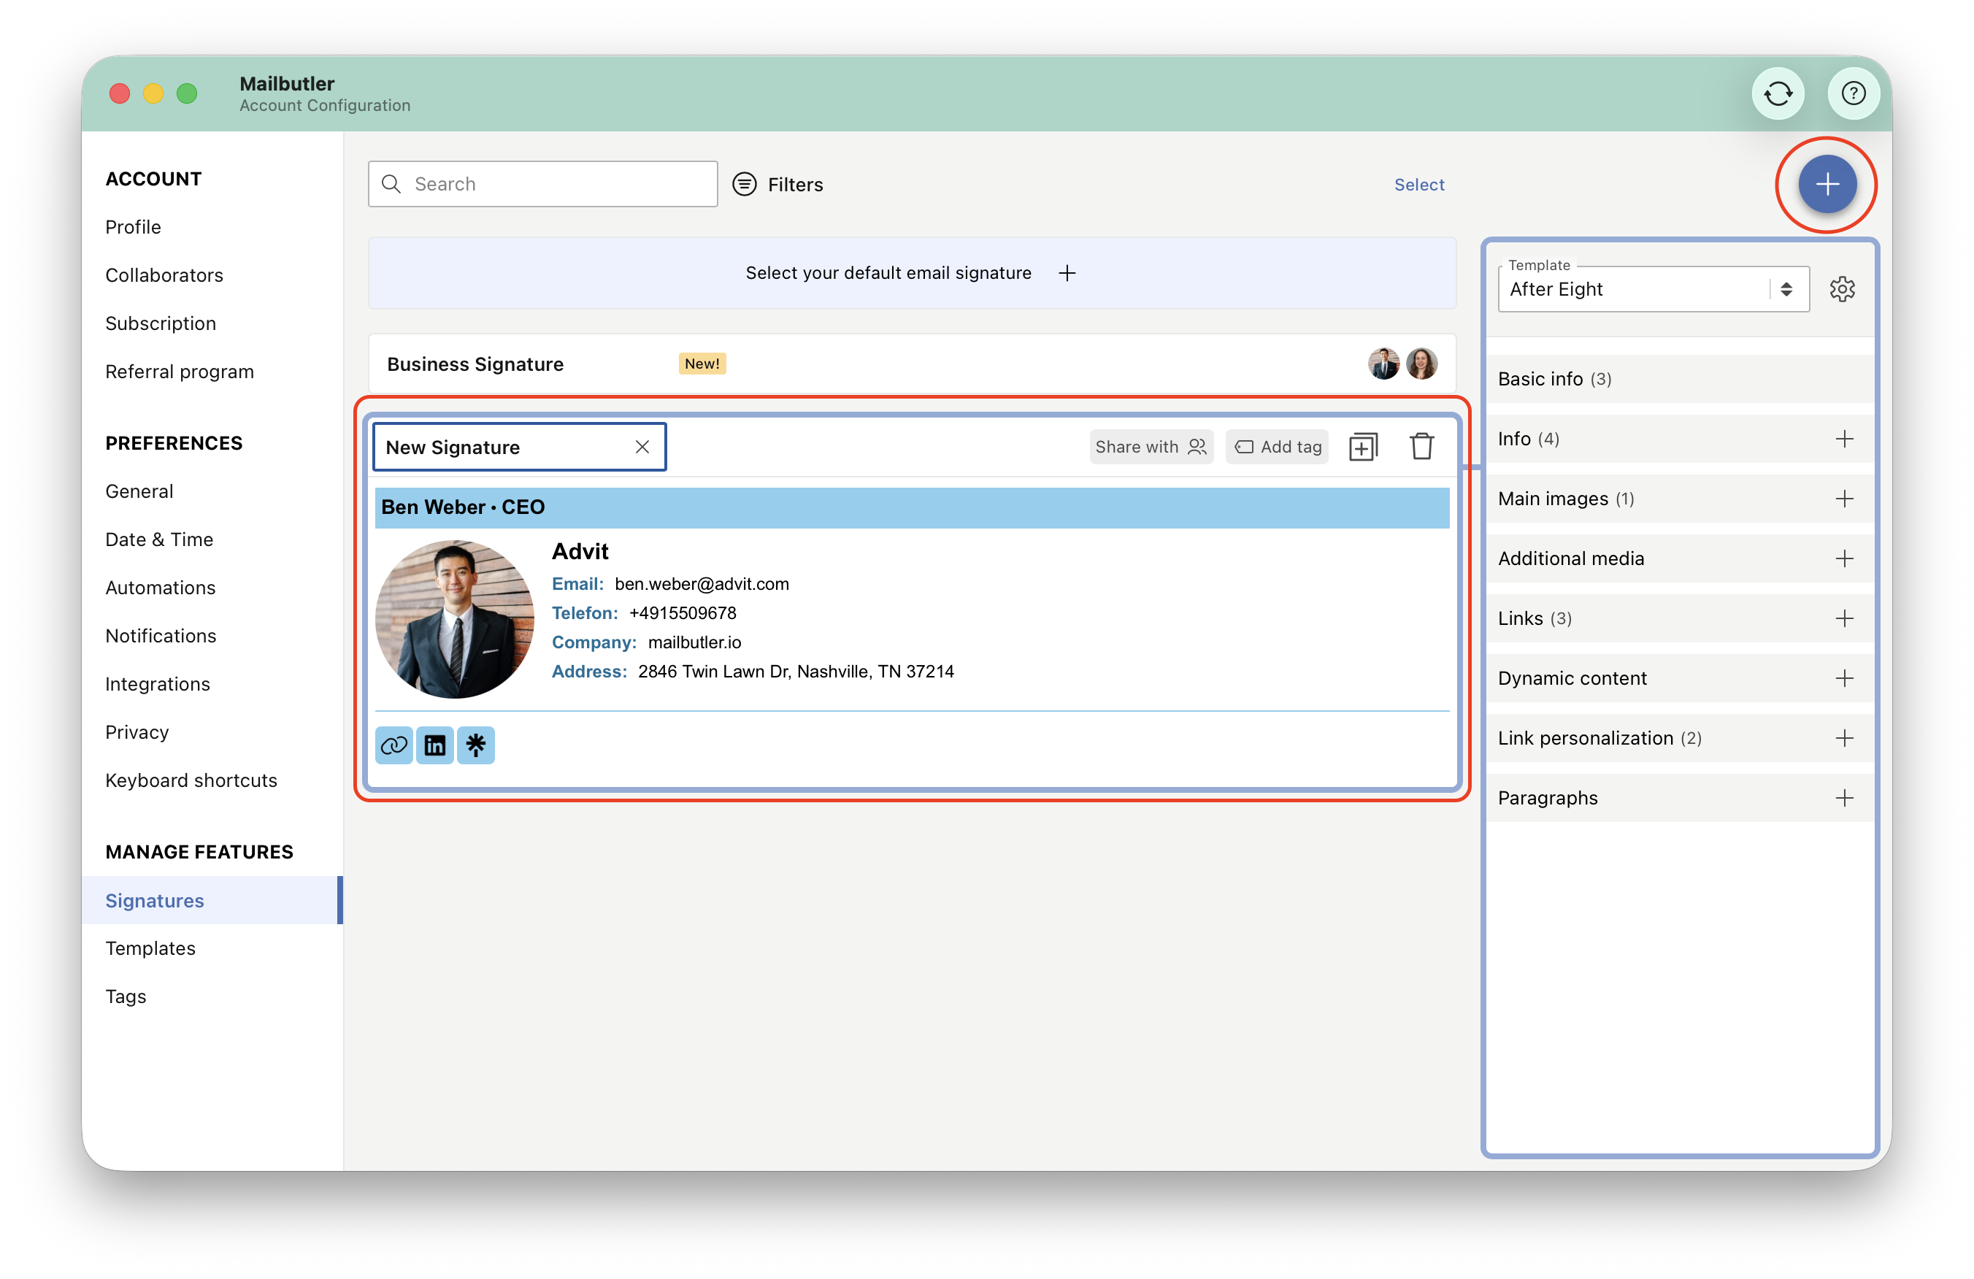1974x1279 pixels.
Task: Click the company value mailbutler.io
Action: tap(694, 643)
